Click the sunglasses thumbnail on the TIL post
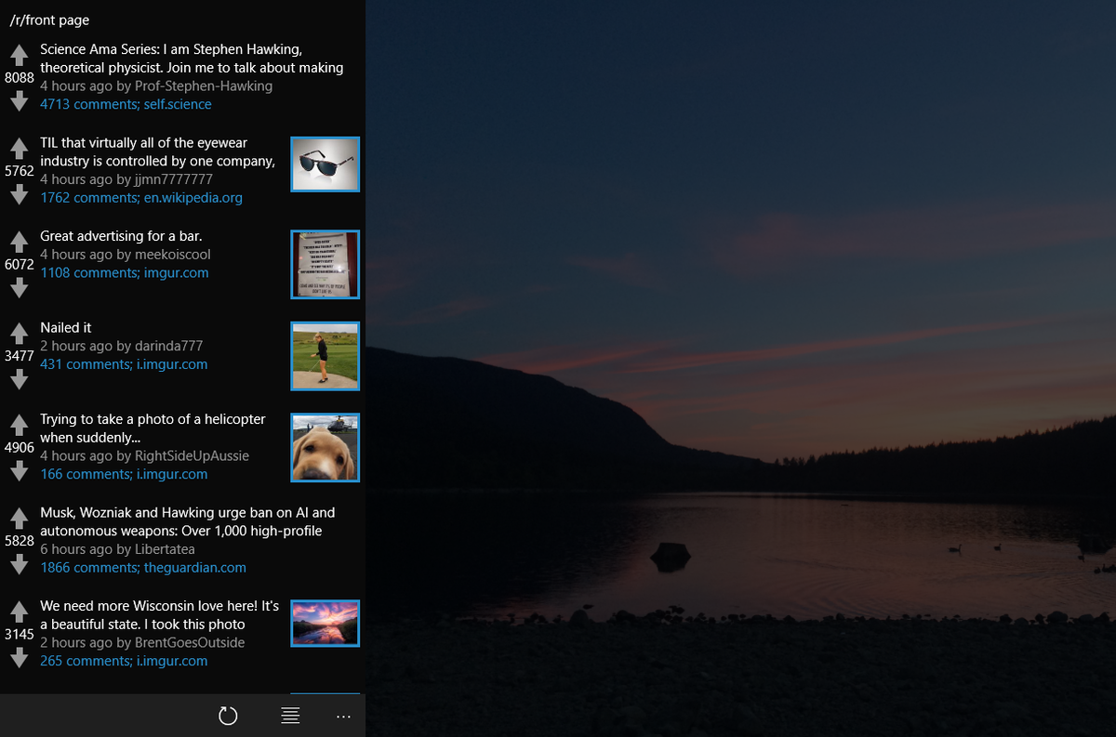This screenshot has height=737, width=1116. pos(325,163)
